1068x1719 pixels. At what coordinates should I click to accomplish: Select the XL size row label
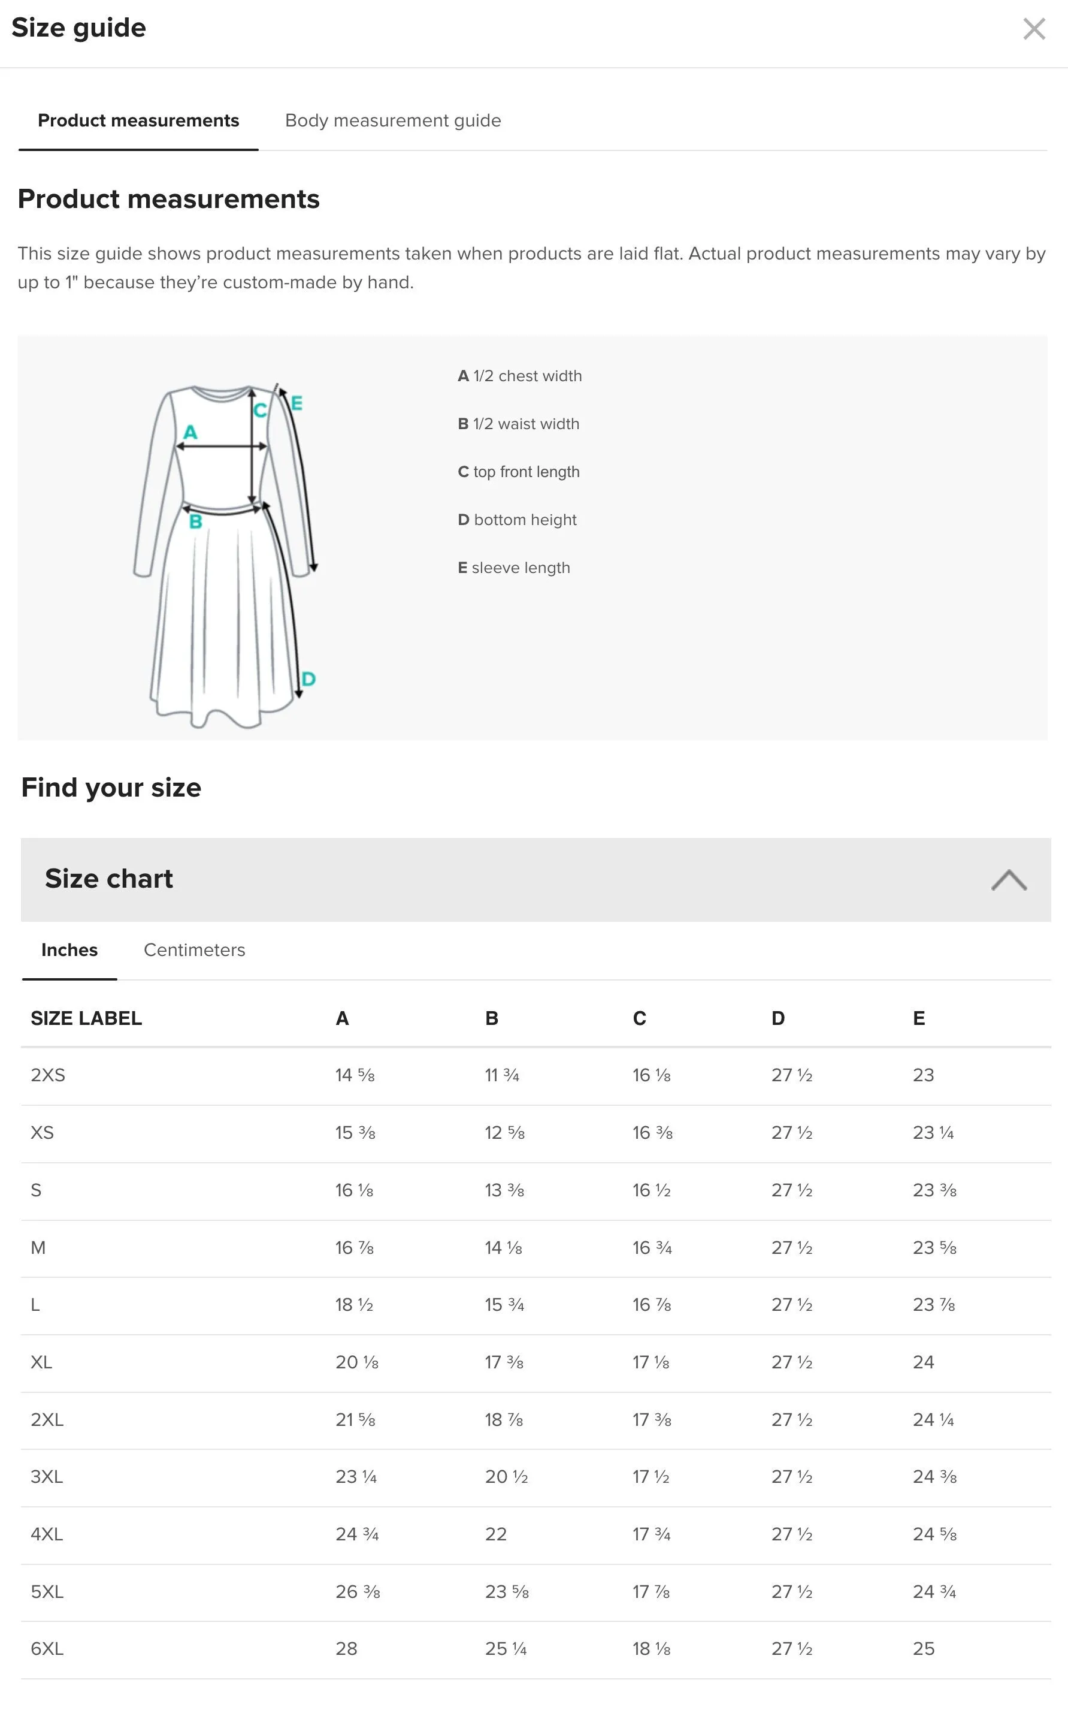pyautogui.click(x=42, y=1362)
